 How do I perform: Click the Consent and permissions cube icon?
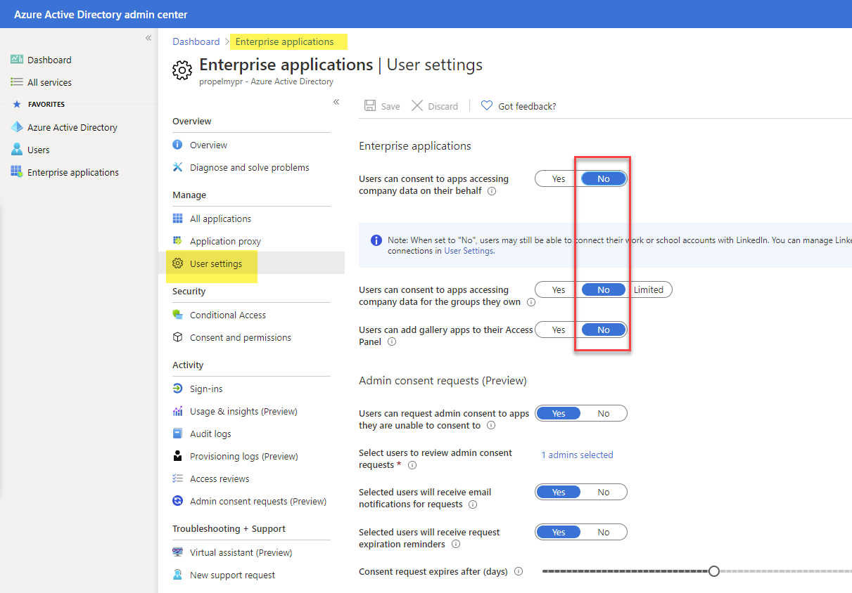pyautogui.click(x=177, y=337)
